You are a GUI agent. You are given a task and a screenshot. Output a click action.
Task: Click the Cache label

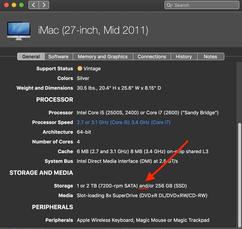coord(65,152)
